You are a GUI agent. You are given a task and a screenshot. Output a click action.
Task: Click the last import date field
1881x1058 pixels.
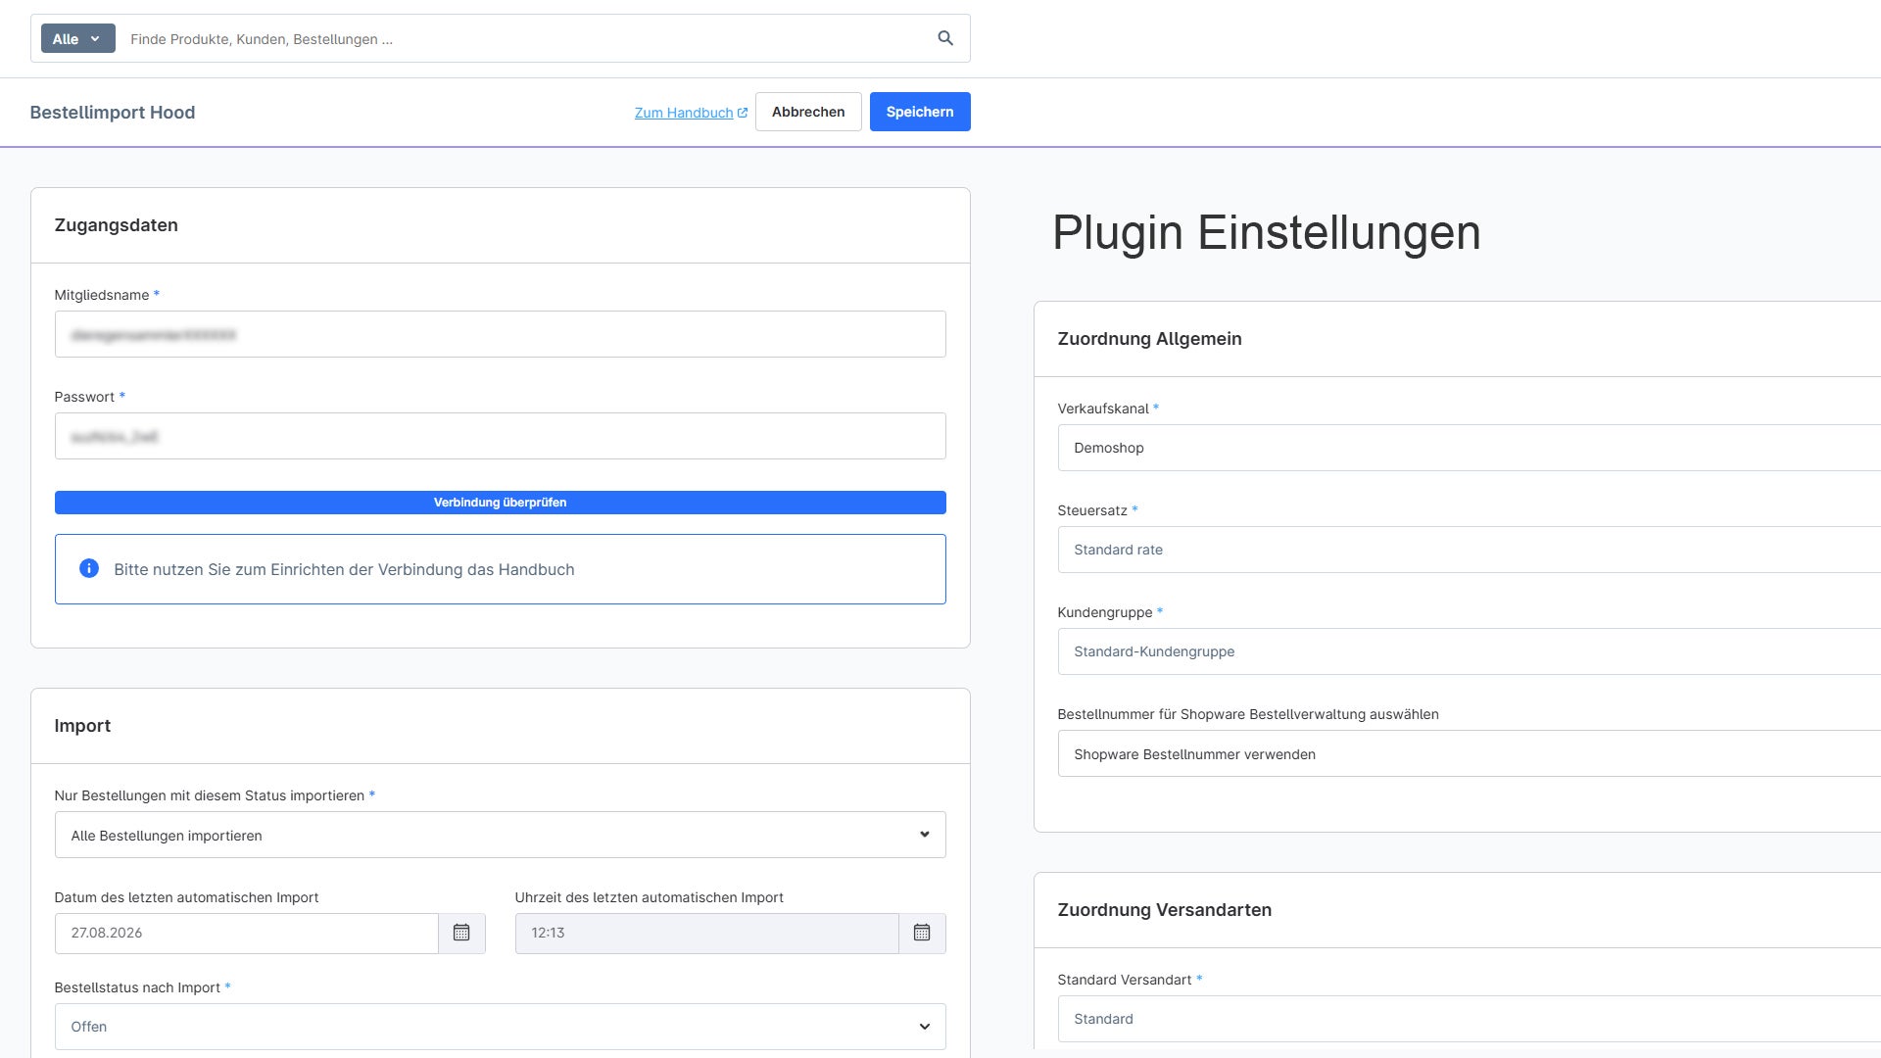point(246,933)
